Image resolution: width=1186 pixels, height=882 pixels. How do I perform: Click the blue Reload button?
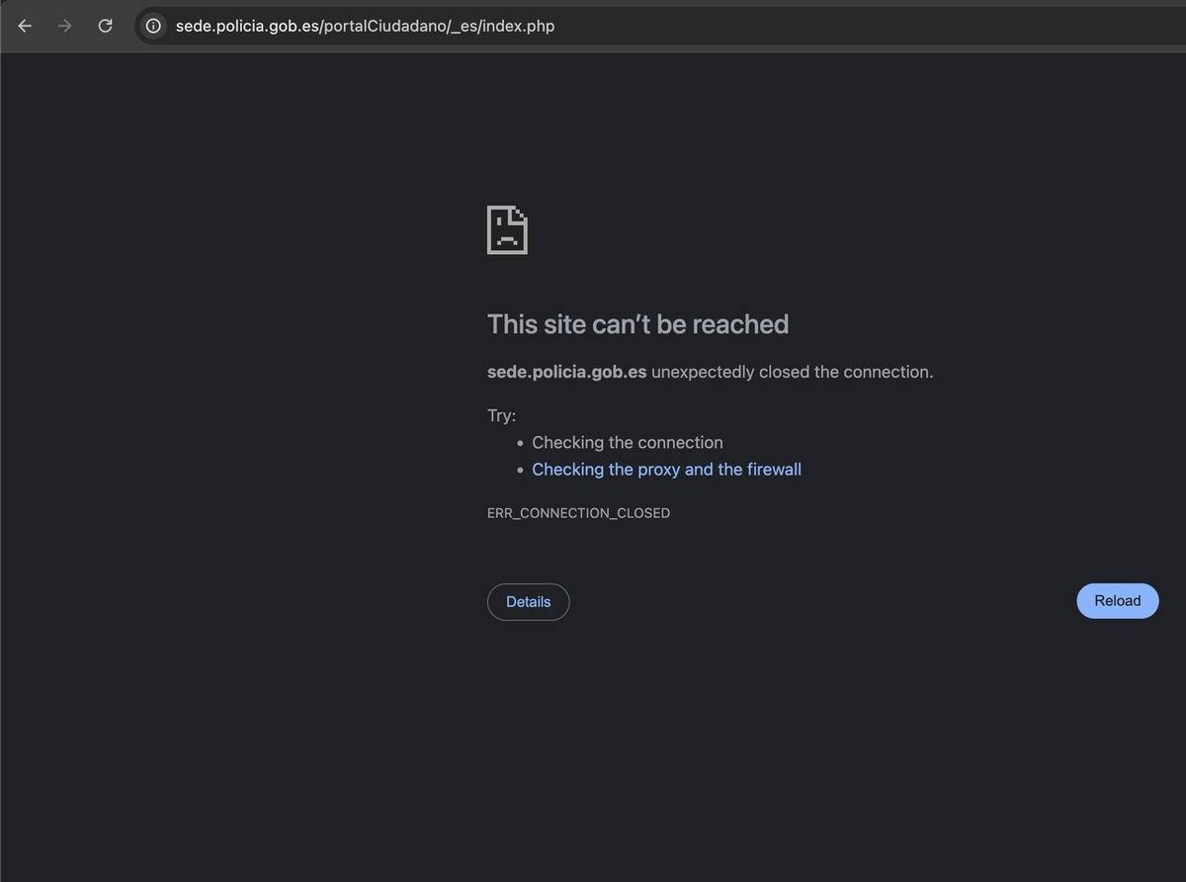click(x=1117, y=601)
